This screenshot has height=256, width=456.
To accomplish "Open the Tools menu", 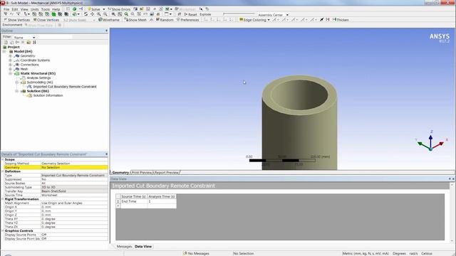I will pos(46,9).
